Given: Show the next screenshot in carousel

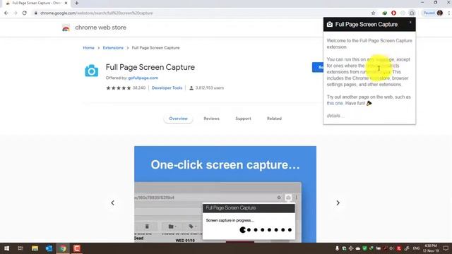Looking at the screenshot, I should [x=338, y=203].
